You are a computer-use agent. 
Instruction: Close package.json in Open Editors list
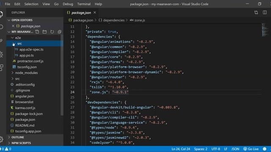(13, 26)
